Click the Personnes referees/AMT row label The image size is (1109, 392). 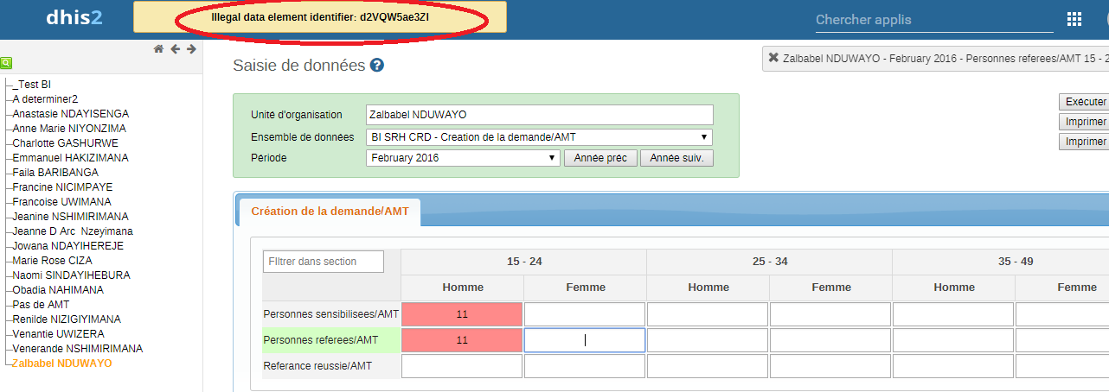pos(321,340)
